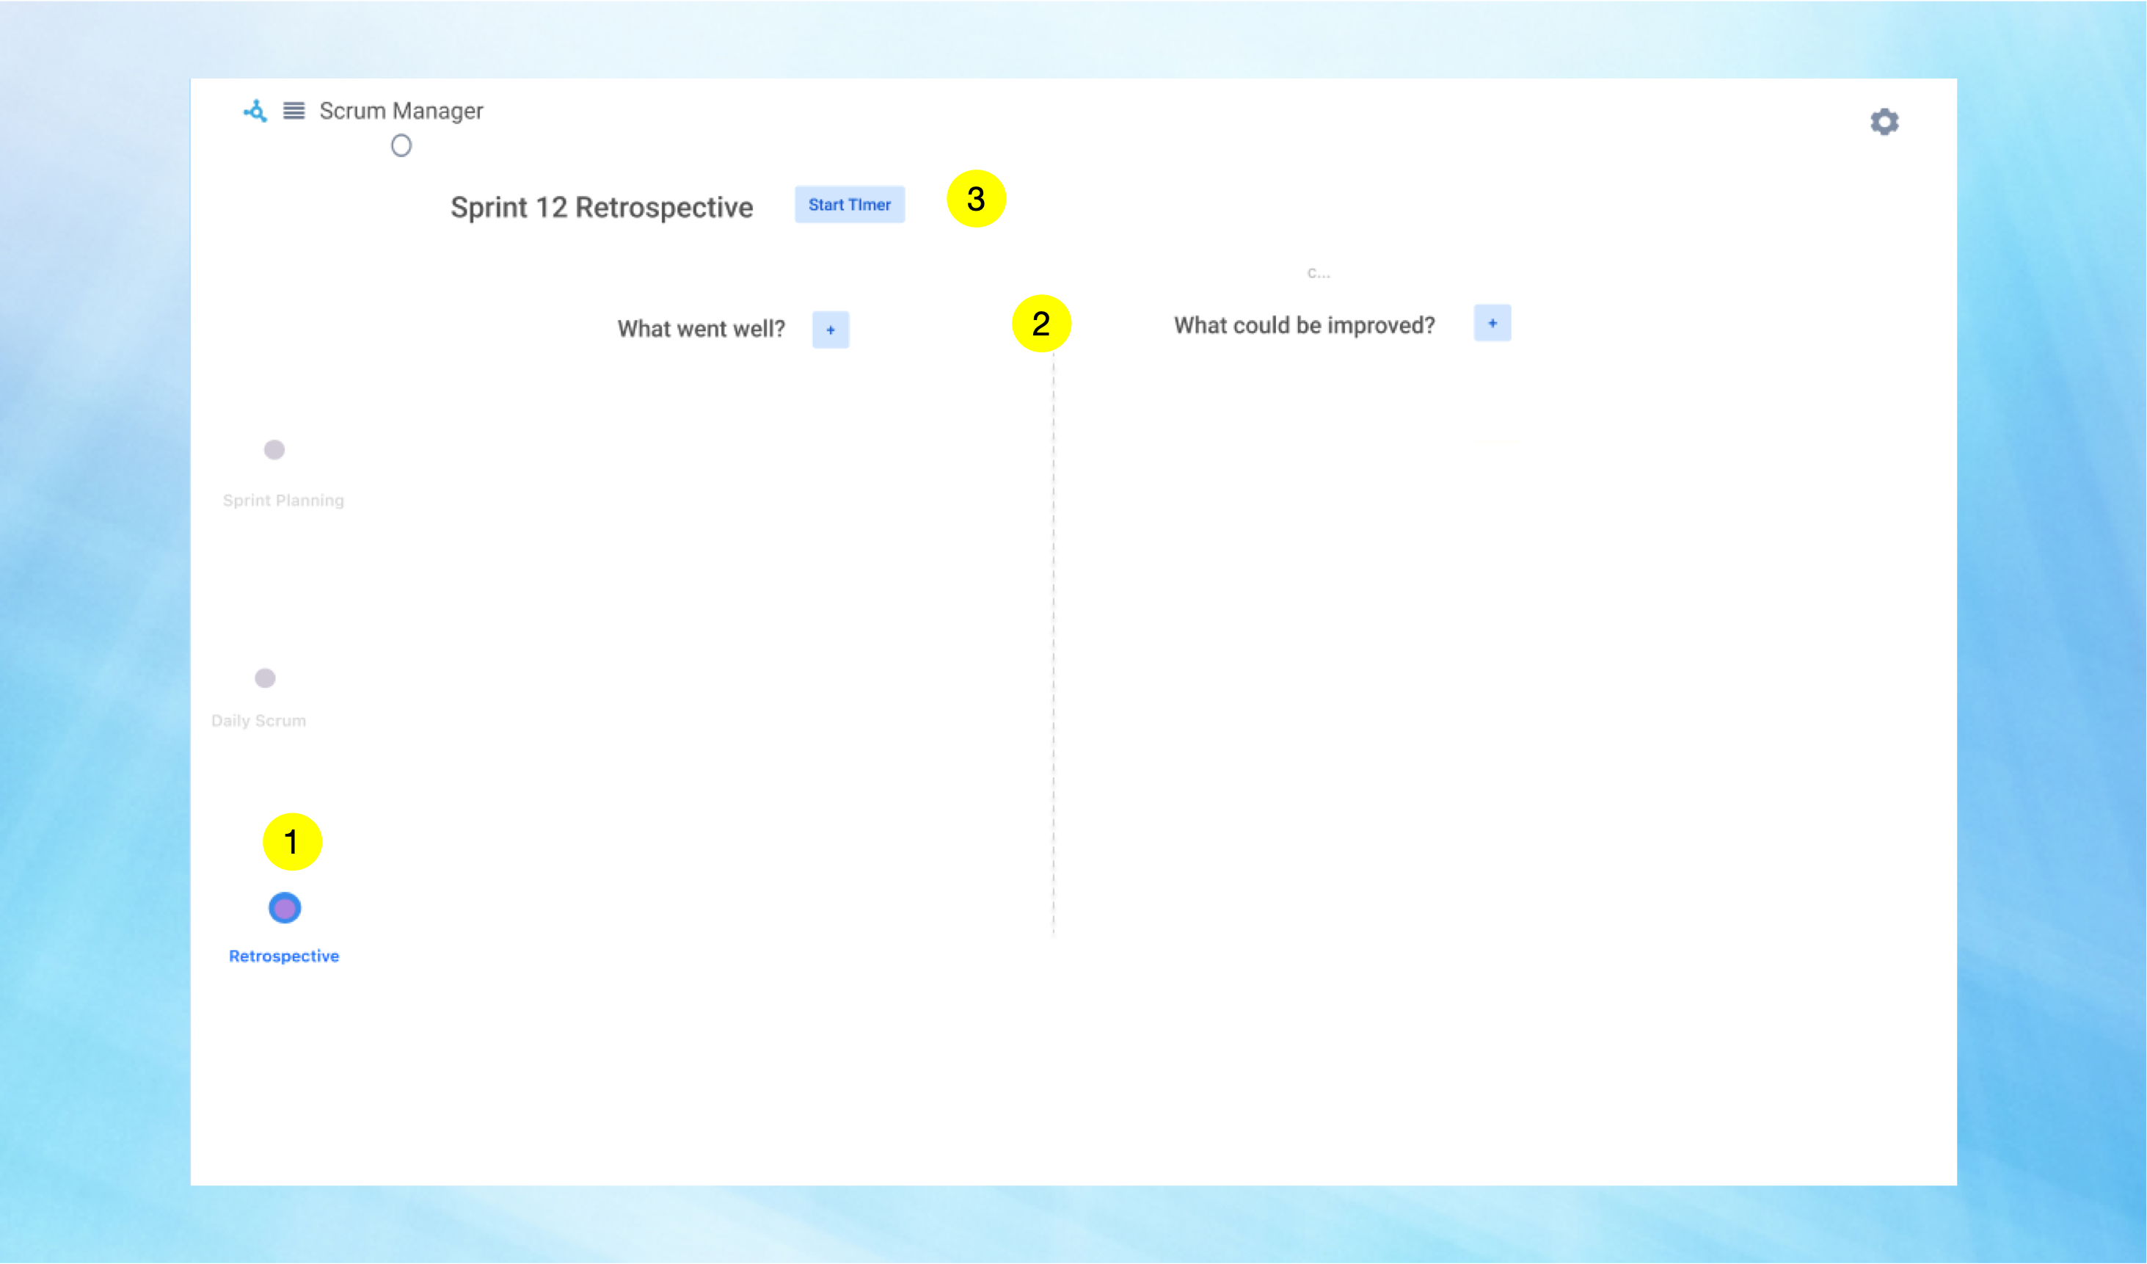Open the hamburger menu next to Scrum Manager
Image resolution: width=2147 pixels, height=1264 pixels.
294,112
